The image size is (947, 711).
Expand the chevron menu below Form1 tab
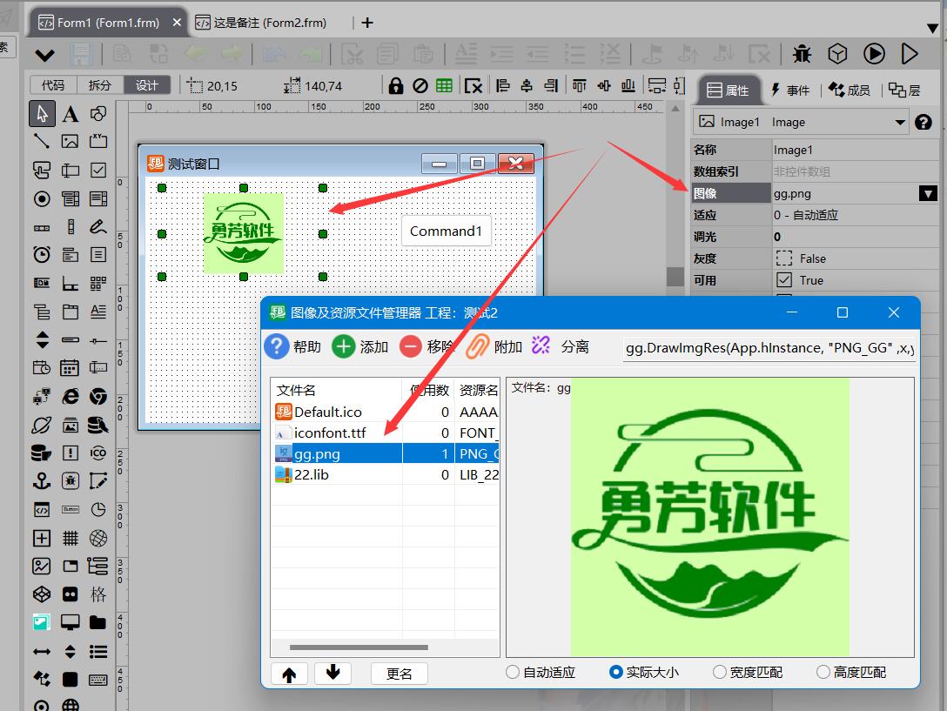click(x=44, y=56)
